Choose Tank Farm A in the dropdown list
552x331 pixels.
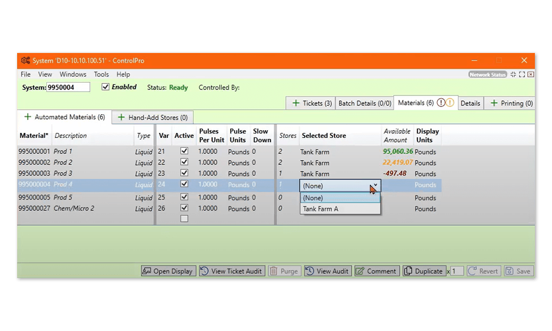pyautogui.click(x=340, y=209)
